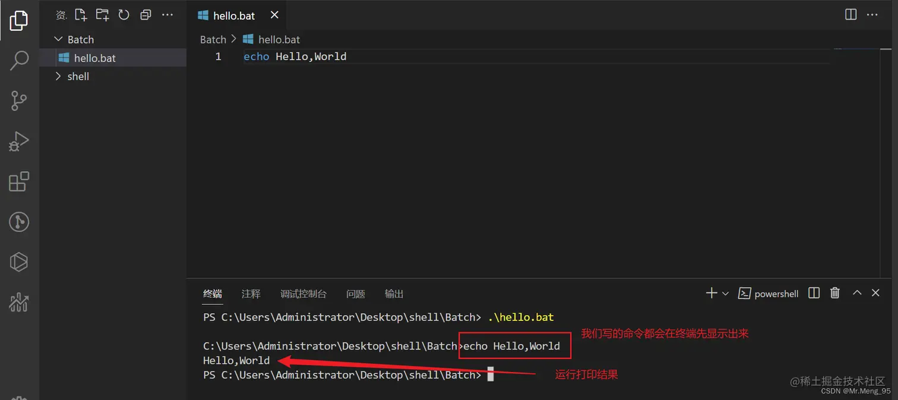This screenshot has height=400, width=898.
Task: Kill terminal with trash icon
Action: point(835,293)
